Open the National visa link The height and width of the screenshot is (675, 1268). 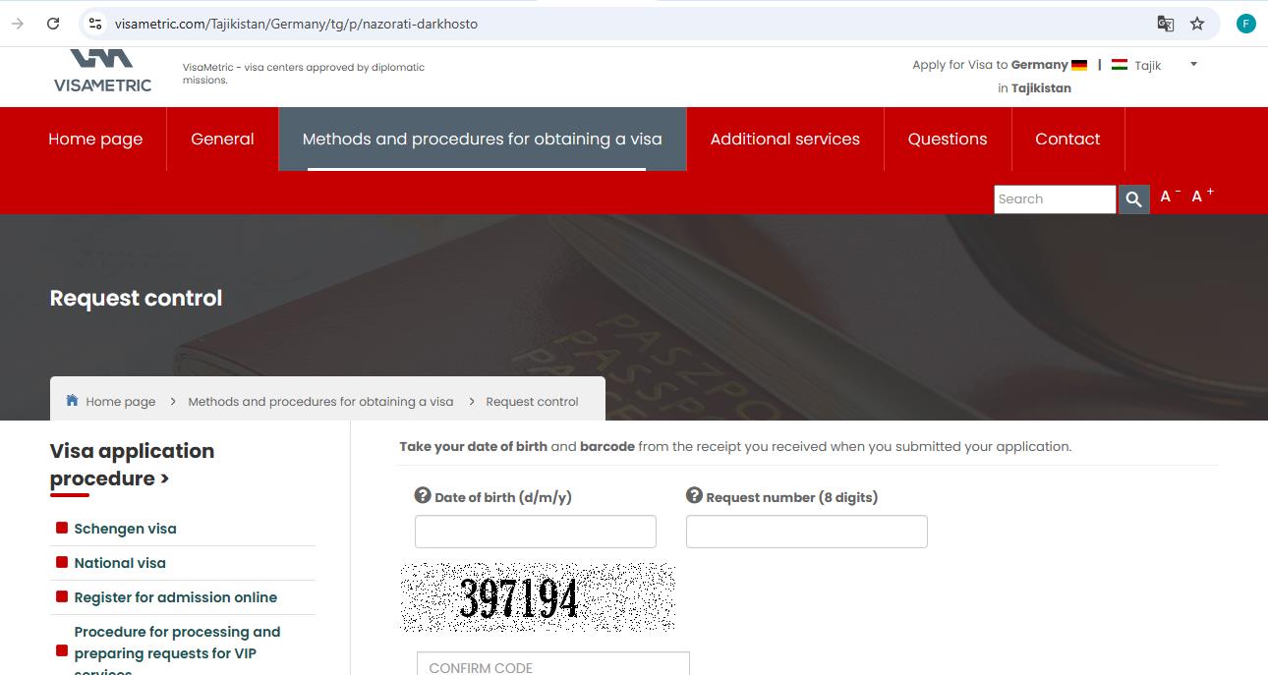[120, 562]
